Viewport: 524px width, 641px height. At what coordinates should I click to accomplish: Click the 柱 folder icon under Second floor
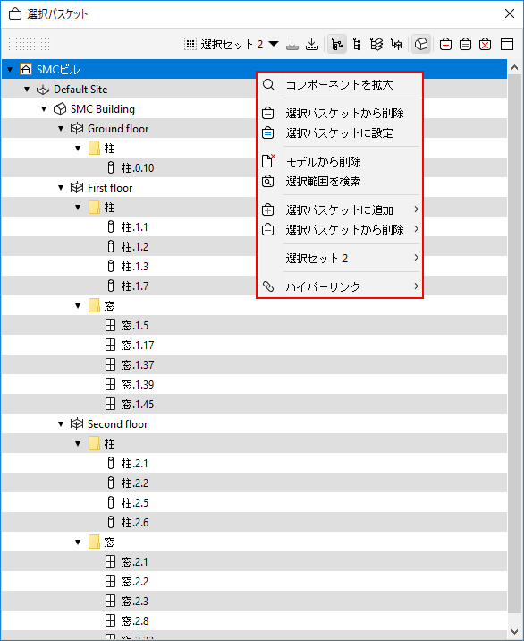pos(94,443)
